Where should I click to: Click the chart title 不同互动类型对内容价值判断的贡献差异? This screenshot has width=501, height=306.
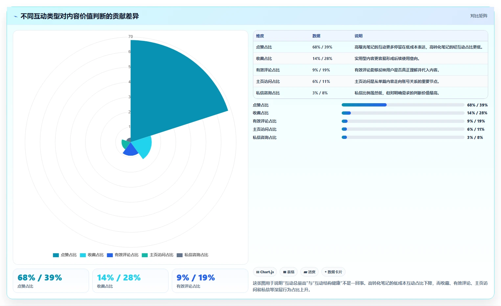pos(80,16)
